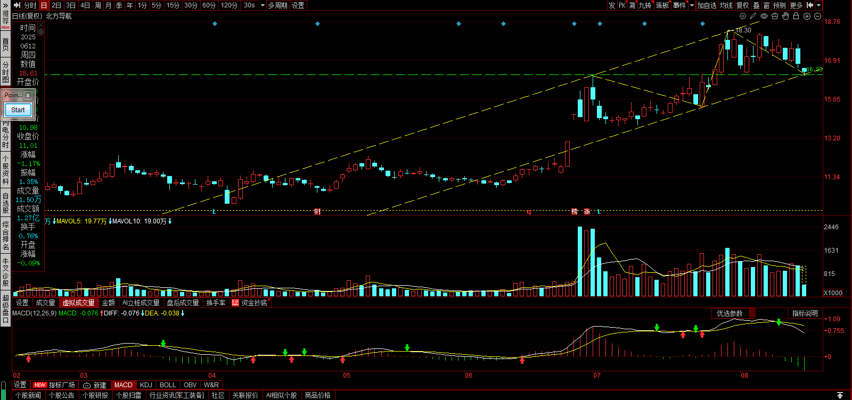Image resolution: width=852 pixels, height=400 pixels.
Task: Switch to 分时 intraday view
Action: tap(30, 5)
